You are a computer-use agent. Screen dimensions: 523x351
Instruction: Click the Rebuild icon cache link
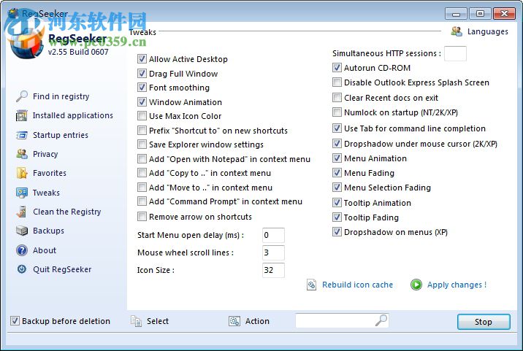[x=357, y=285]
